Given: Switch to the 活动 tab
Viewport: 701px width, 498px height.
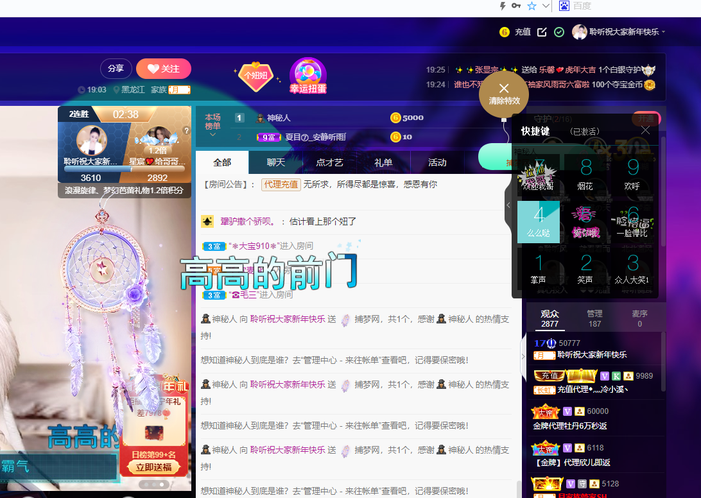Looking at the screenshot, I should click(437, 162).
